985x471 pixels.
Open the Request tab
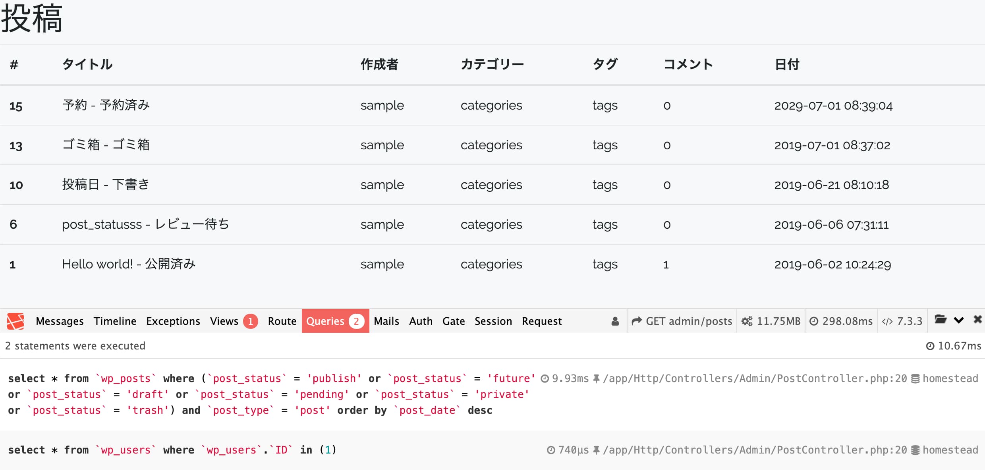(x=542, y=321)
